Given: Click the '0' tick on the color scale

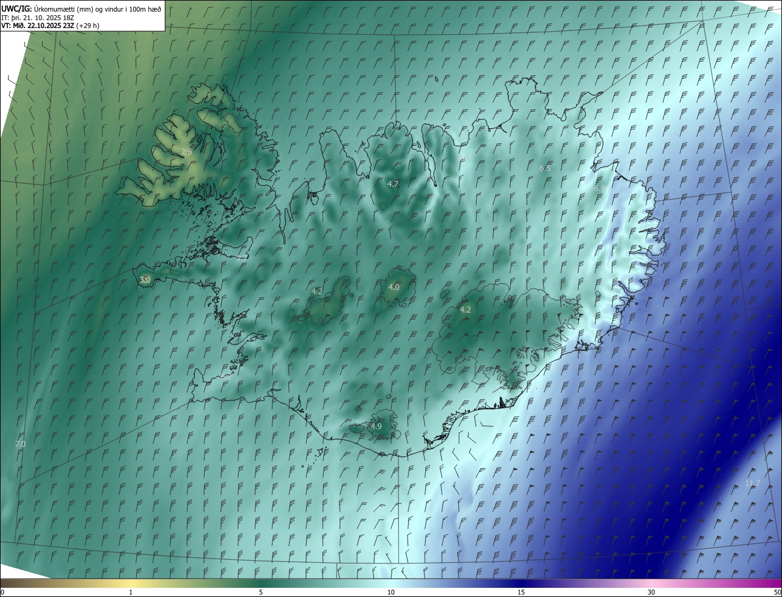Looking at the screenshot, I should (x=2, y=592).
